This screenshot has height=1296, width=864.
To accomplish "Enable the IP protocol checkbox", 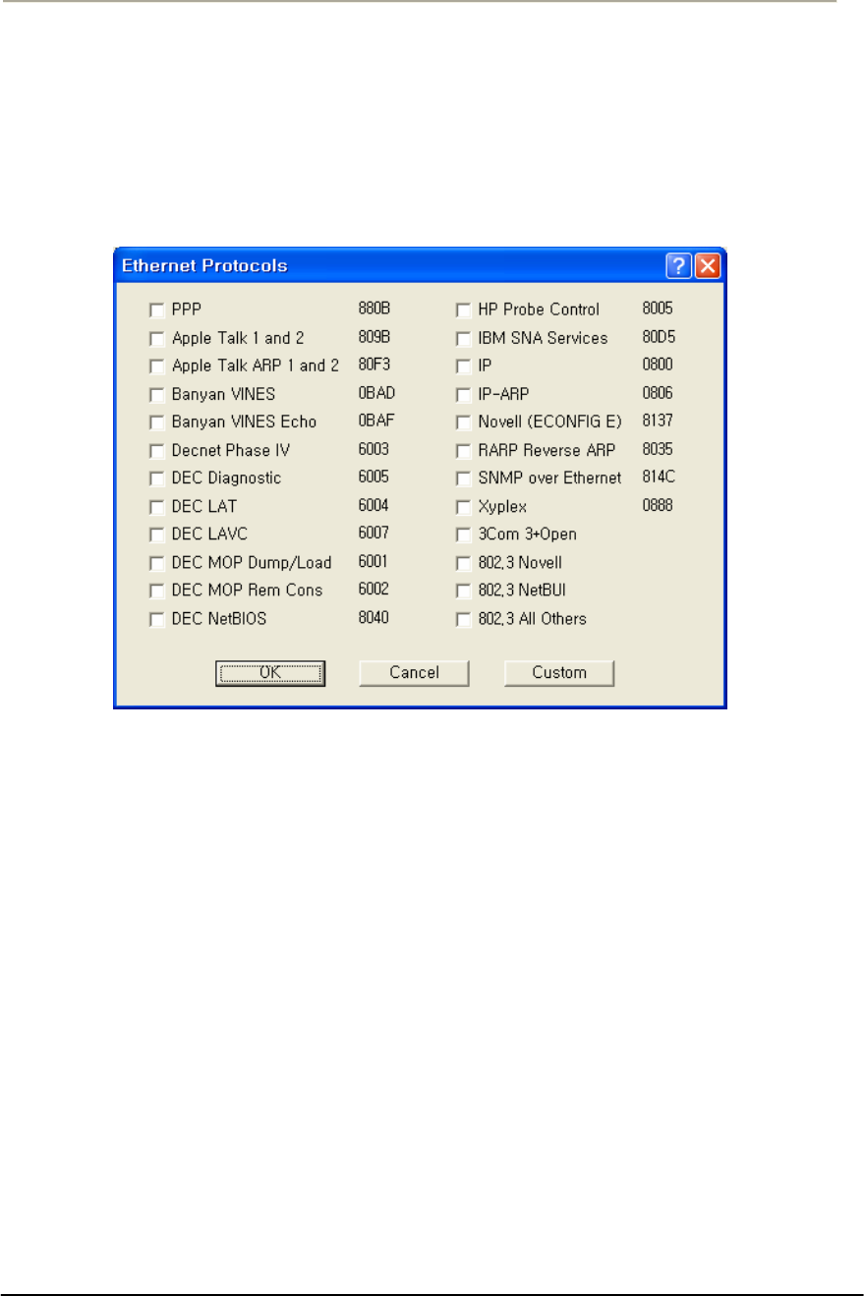I will (x=462, y=366).
